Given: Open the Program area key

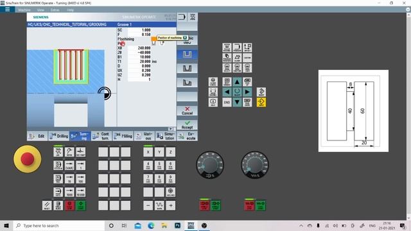Looking at the screenshot, I should coord(237,47).
